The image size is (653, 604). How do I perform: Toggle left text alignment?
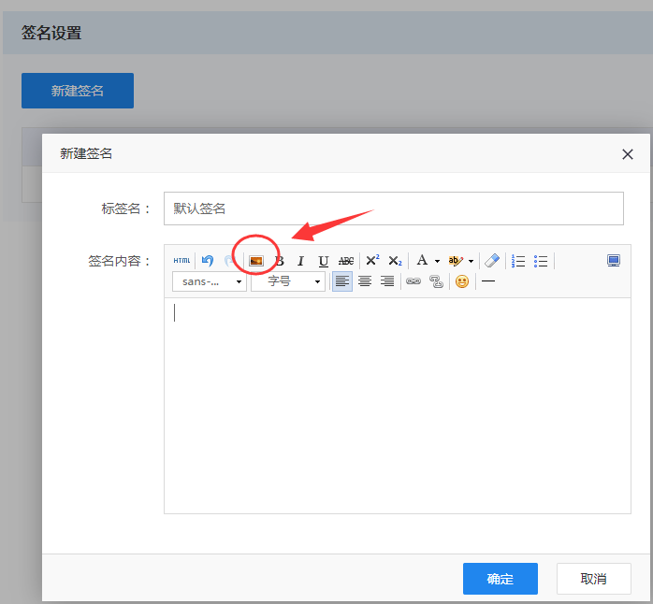(x=342, y=281)
